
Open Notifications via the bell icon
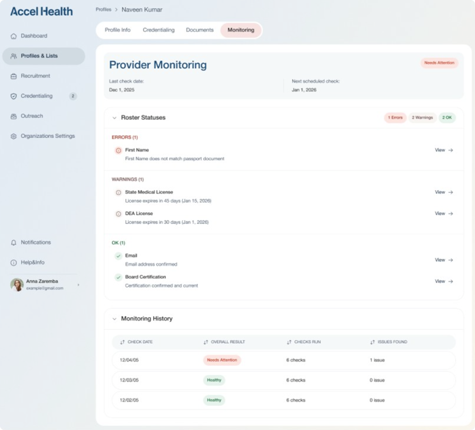click(x=14, y=242)
